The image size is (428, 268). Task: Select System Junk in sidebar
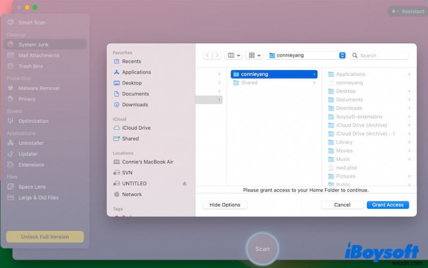[x=45, y=44]
